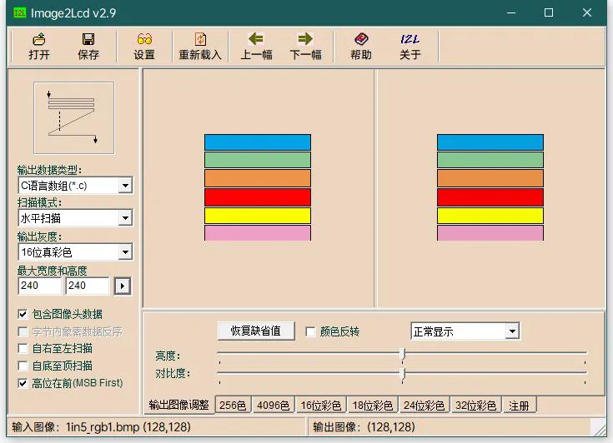Reload the image with 重新载入 icon
Viewport: 613px width, 443px height.
pos(200,47)
